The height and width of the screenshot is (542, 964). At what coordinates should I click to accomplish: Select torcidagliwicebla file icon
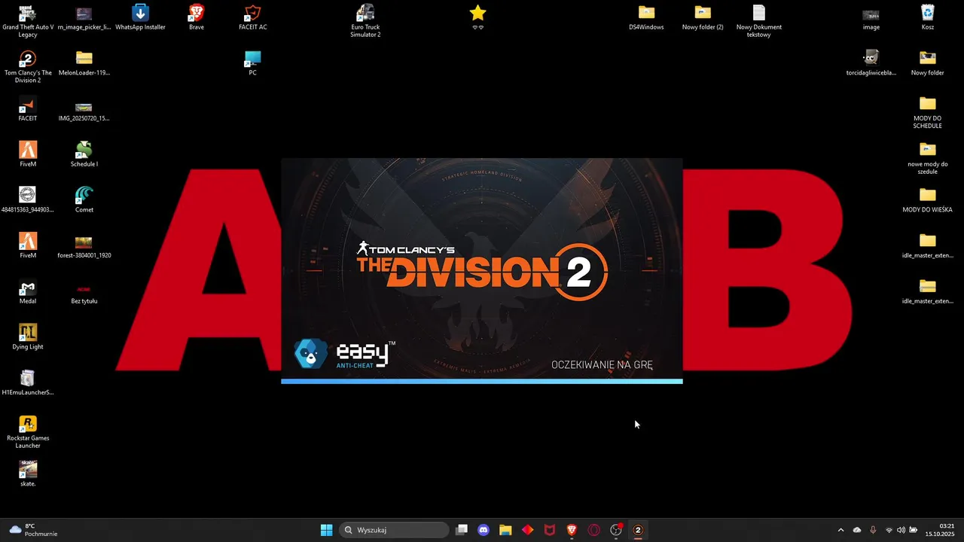[x=871, y=63]
